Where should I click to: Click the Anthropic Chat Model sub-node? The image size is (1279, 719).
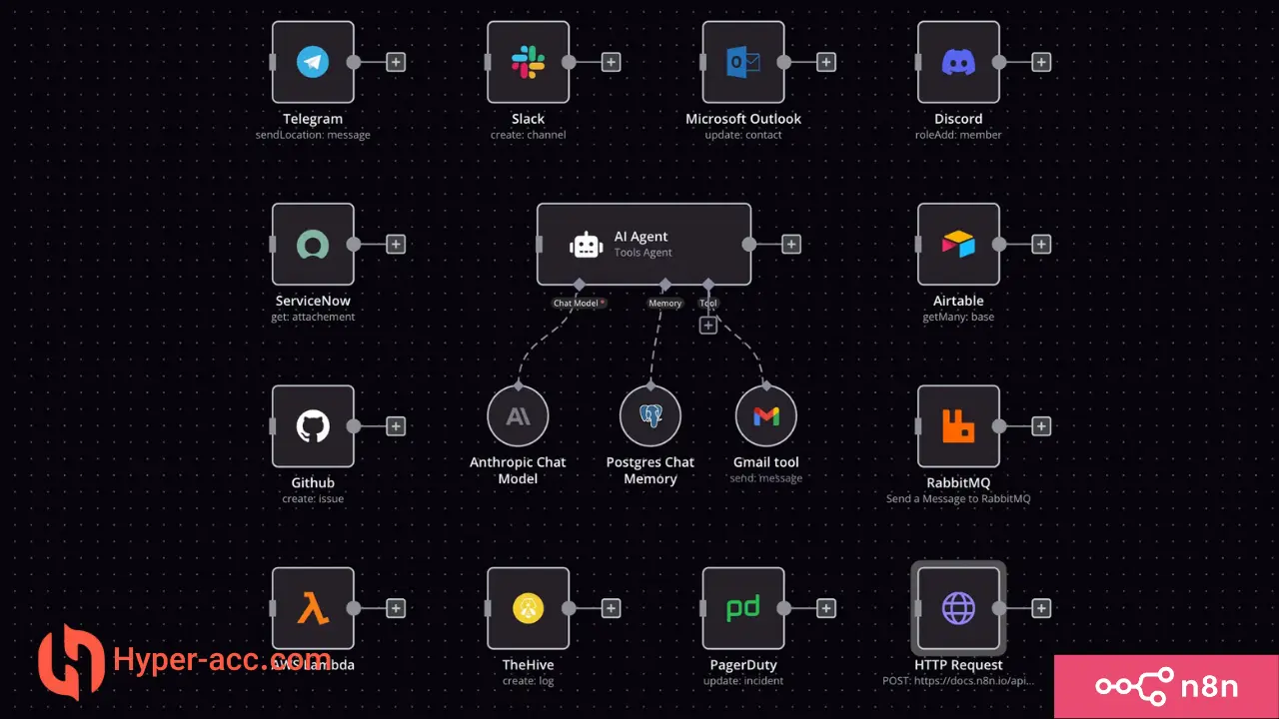[518, 416]
